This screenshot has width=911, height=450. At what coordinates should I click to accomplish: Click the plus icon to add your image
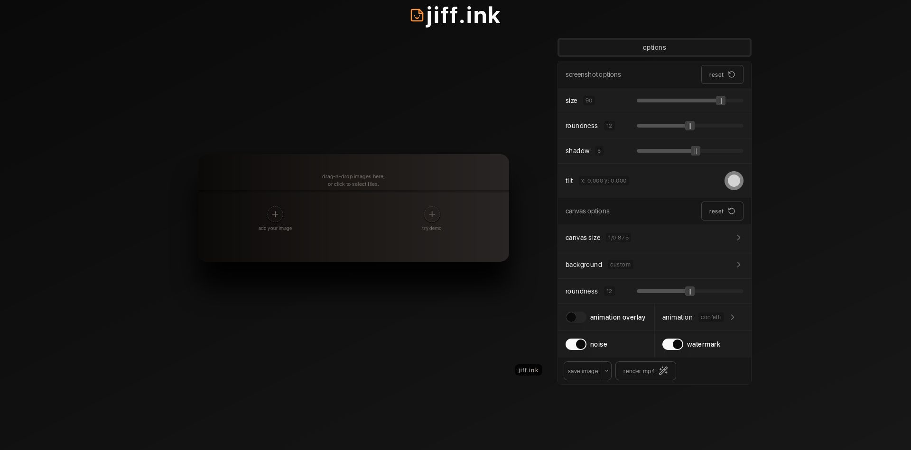coord(275,214)
